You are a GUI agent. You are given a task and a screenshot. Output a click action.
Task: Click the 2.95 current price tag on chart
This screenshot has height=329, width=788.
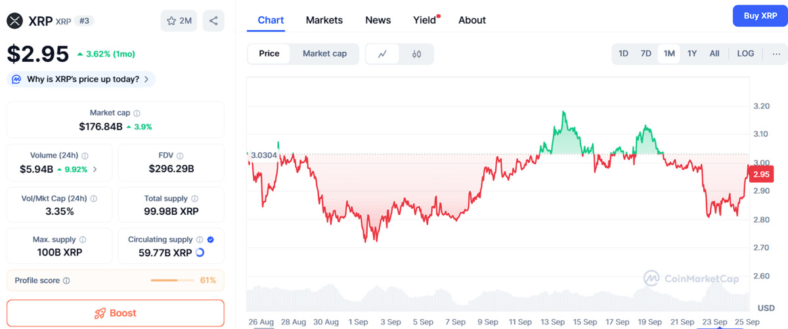[761, 174]
